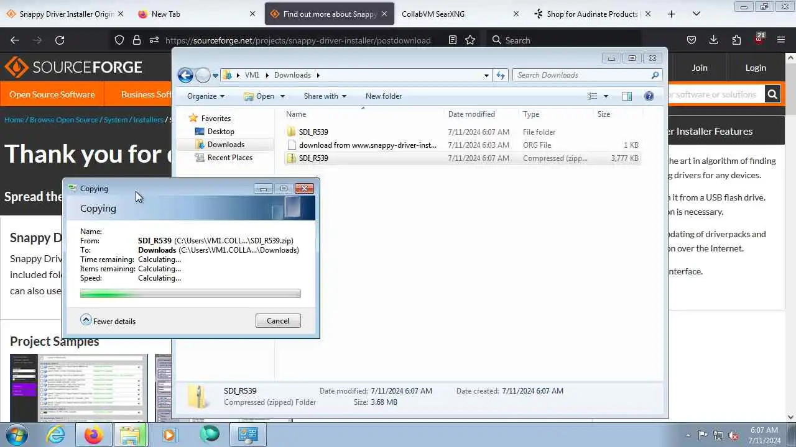Screen dimensions: 796x447
Task: Click the Firefox back arrow
Action: tap(15, 40)
